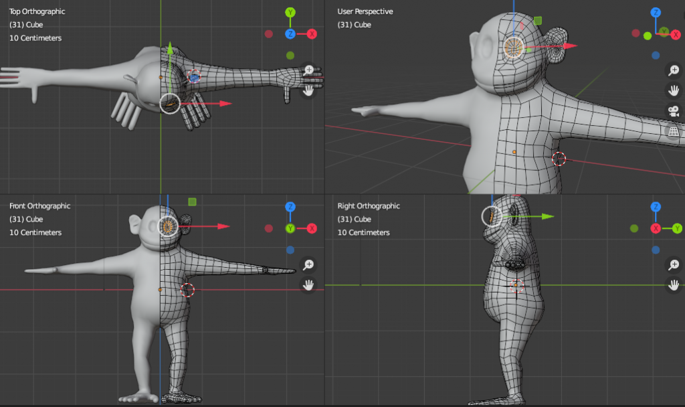Image resolution: width=685 pixels, height=407 pixels.
Task: Click the green Y move arrow in Right Orthographic view
Action: [x=548, y=216]
